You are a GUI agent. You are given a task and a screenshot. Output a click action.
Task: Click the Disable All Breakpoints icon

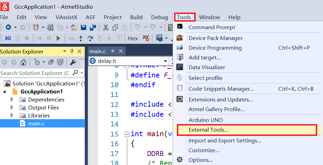coord(146,38)
